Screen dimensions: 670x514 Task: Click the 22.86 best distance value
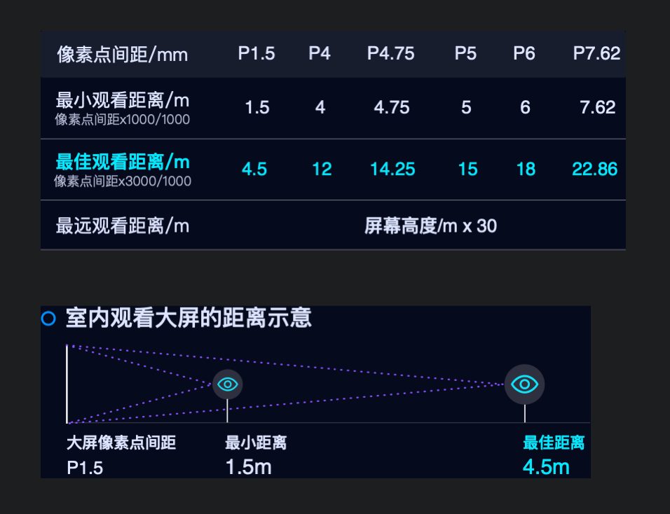[594, 169]
